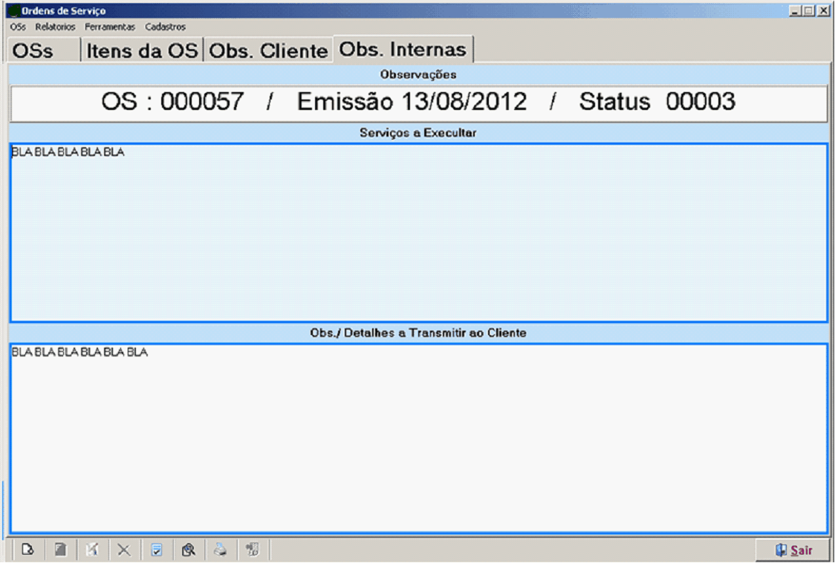Click inside the Serviços a Executar text area
Viewport: 835px width, 563px height.
click(x=418, y=232)
